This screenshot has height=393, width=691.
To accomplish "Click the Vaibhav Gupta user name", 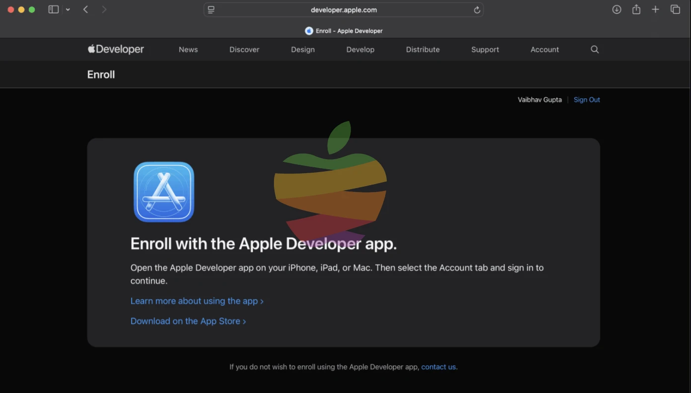I will 540,100.
